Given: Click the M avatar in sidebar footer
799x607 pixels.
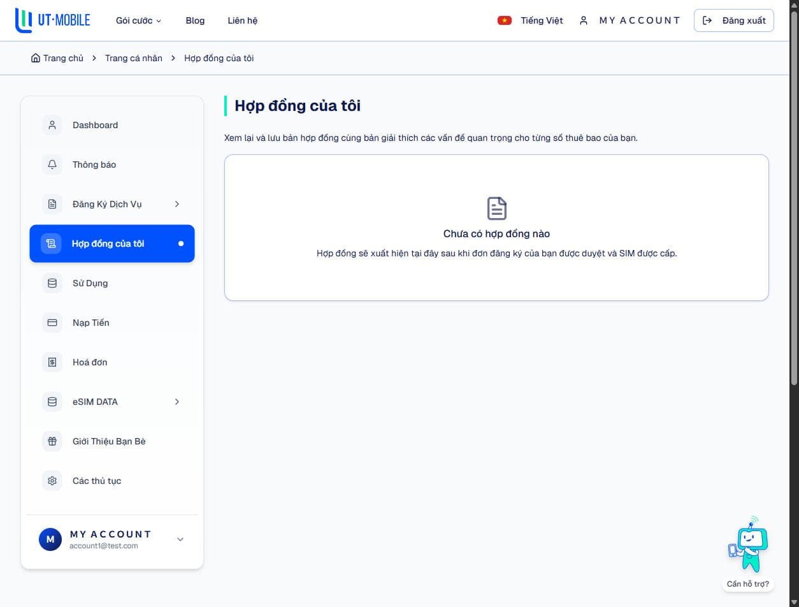Looking at the screenshot, I should point(50,539).
